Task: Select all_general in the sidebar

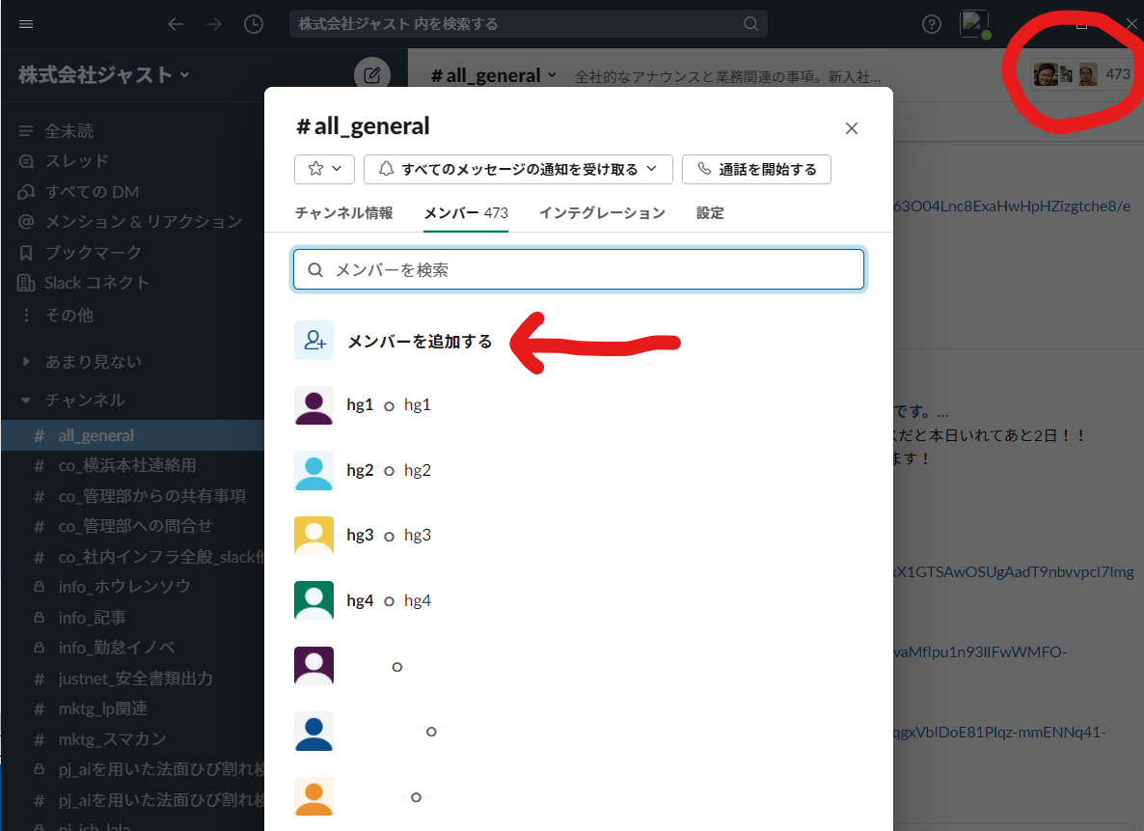Action: pyautogui.click(x=131, y=435)
